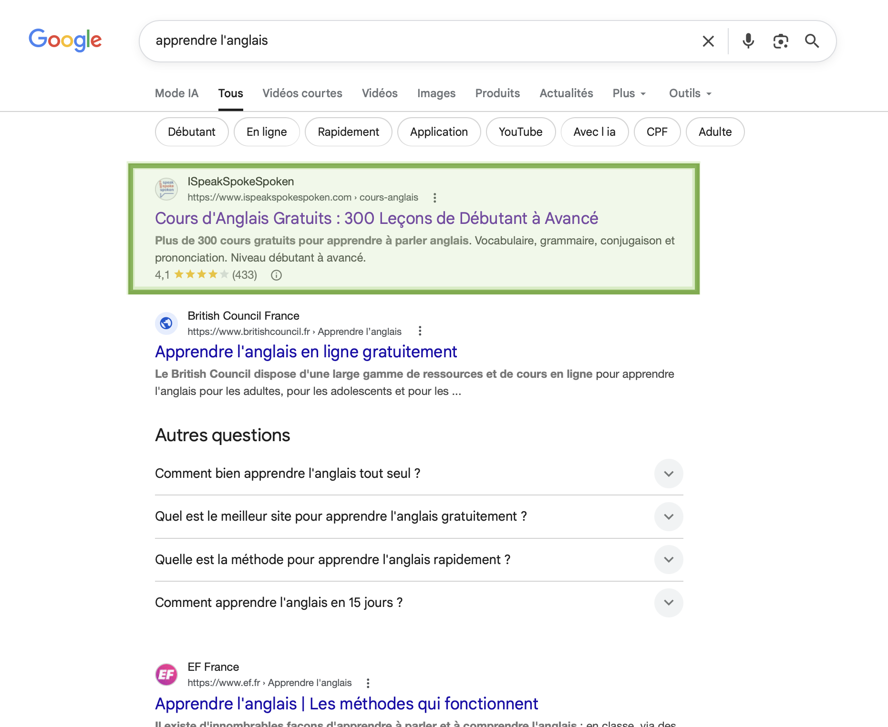Enable the En ligne search filter
Viewport: 888px width, 727px height.
click(x=266, y=131)
